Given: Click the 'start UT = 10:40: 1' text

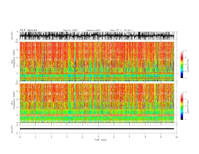Looking at the screenshot, I should (121, 30).
